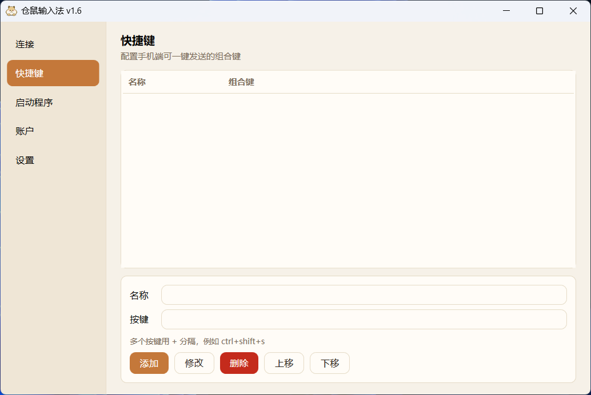Click the hamster app icon in title bar

coord(11,11)
